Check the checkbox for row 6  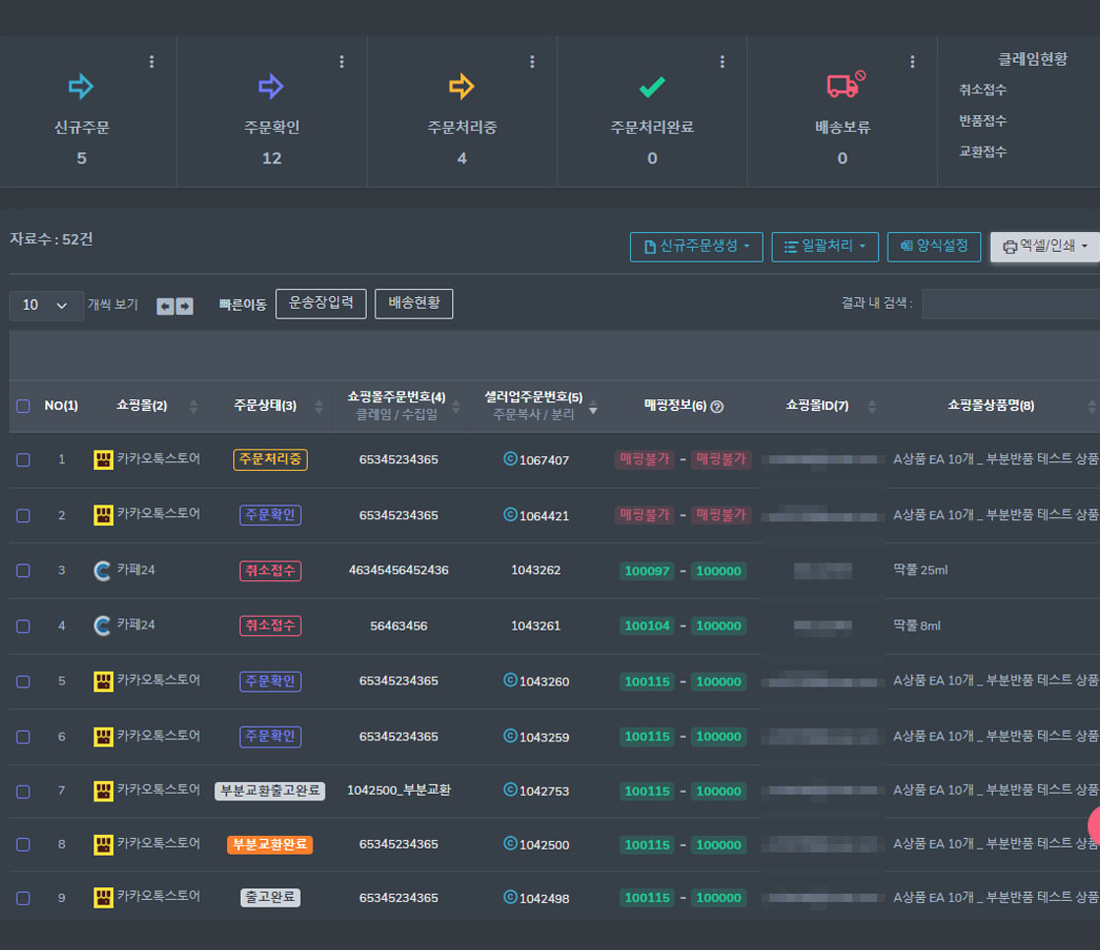coord(24,737)
